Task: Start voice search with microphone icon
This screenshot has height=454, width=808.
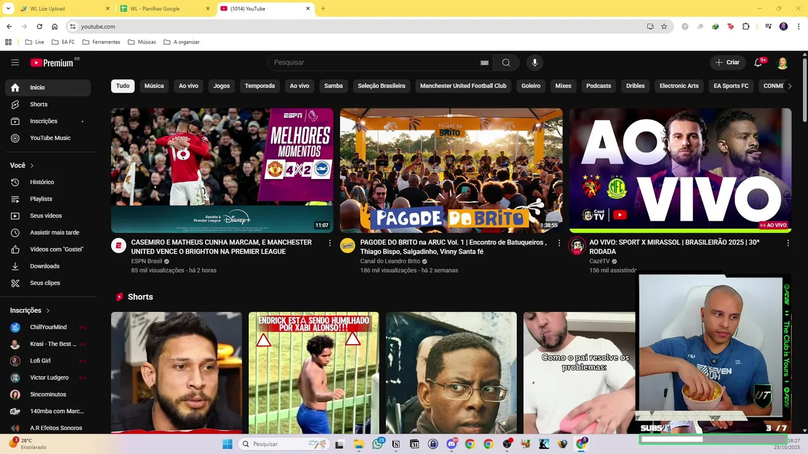Action: tap(535, 62)
